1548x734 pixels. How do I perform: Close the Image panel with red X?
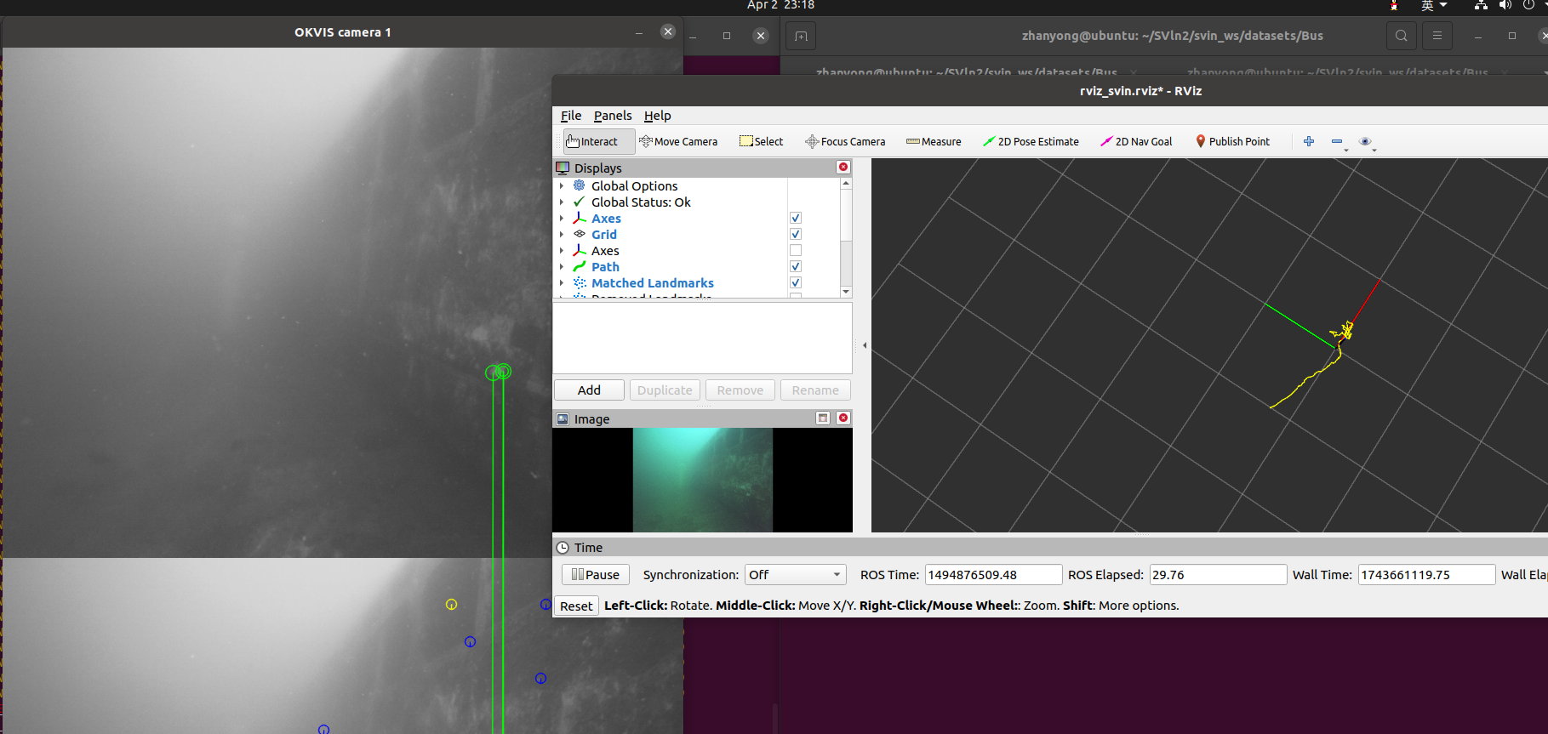click(843, 418)
